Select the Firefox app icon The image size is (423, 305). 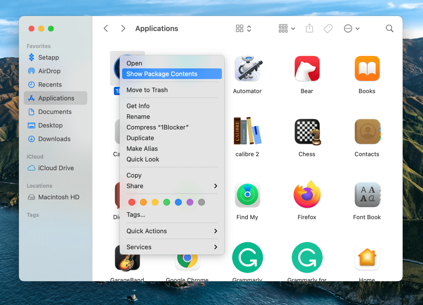[x=307, y=194]
